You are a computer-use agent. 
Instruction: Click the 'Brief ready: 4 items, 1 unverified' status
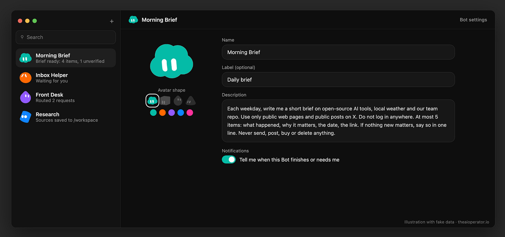pyautogui.click(x=70, y=61)
